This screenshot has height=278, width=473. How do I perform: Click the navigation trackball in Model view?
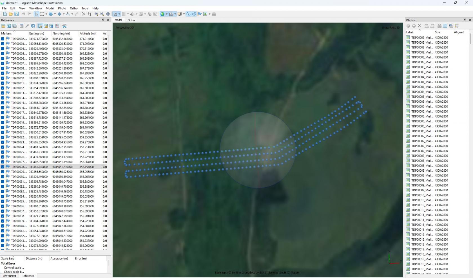tap(257, 150)
